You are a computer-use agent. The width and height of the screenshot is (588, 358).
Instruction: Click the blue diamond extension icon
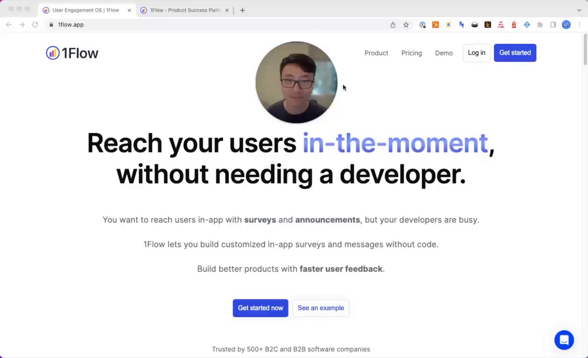[527, 25]
